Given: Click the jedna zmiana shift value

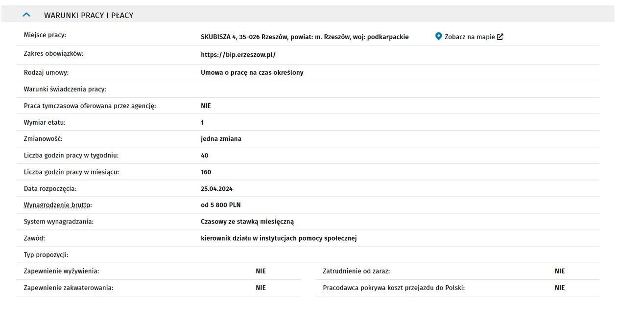Looking at the screenshot, I should click(x=221, y=138).
